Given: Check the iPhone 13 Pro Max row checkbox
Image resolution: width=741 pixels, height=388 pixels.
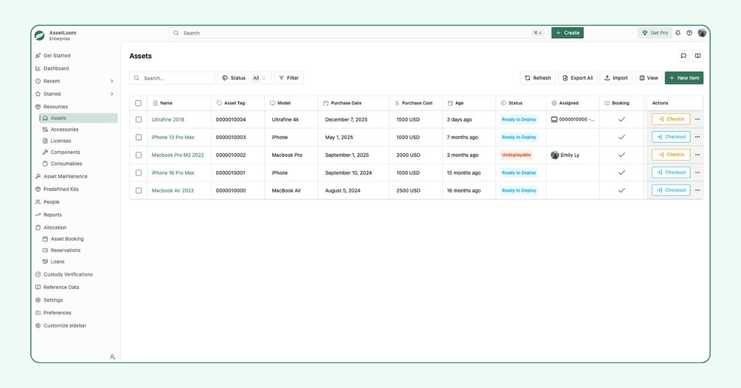Looking at the screenshot, I should (138, 137).
